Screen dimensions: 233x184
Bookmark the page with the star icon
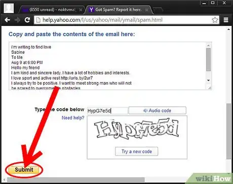point(215,20)
